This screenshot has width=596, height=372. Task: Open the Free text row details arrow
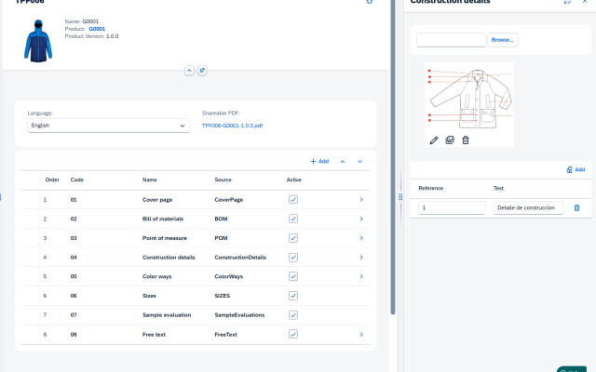(x=361, y=334)
